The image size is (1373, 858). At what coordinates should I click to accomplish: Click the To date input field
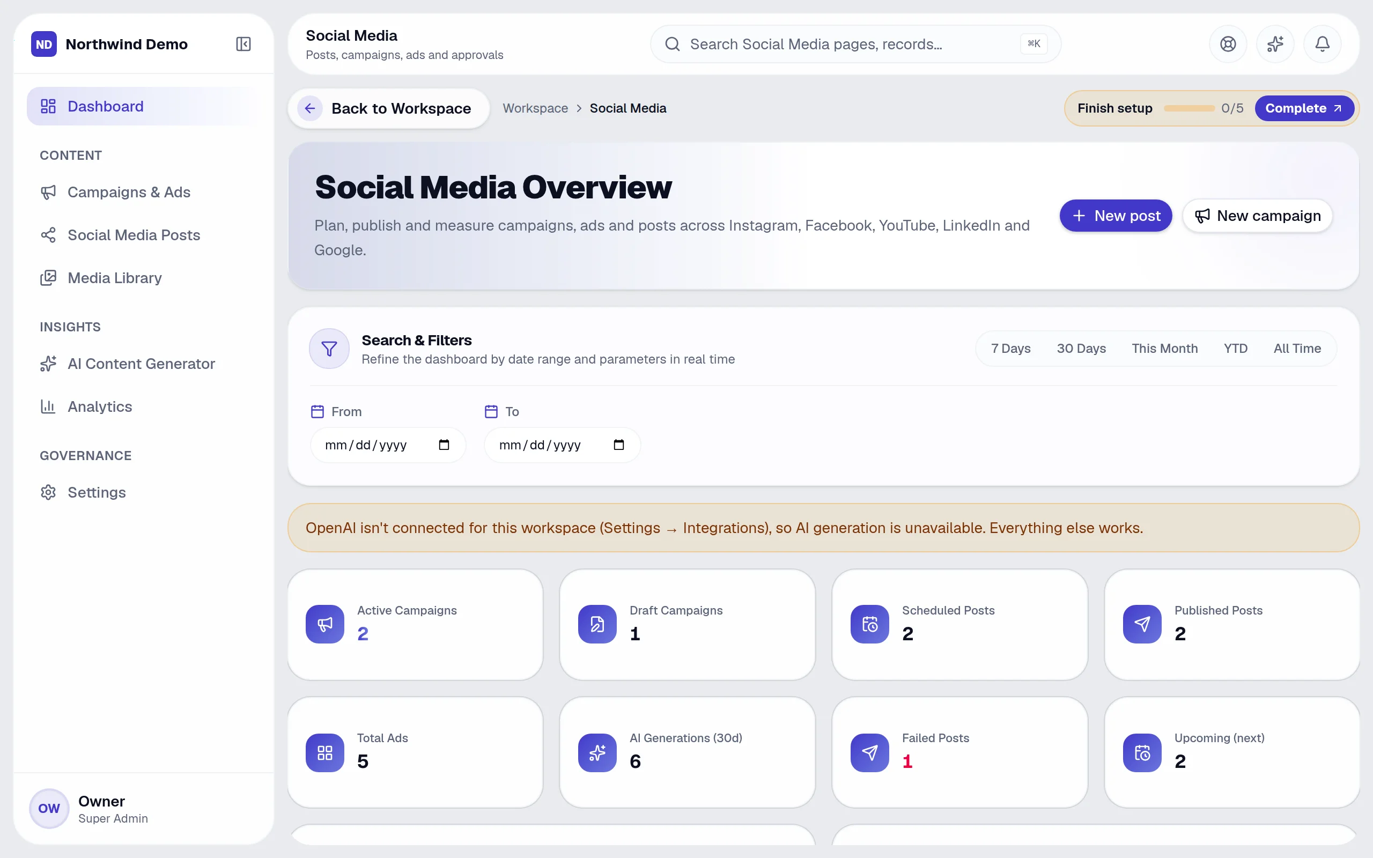562,445
